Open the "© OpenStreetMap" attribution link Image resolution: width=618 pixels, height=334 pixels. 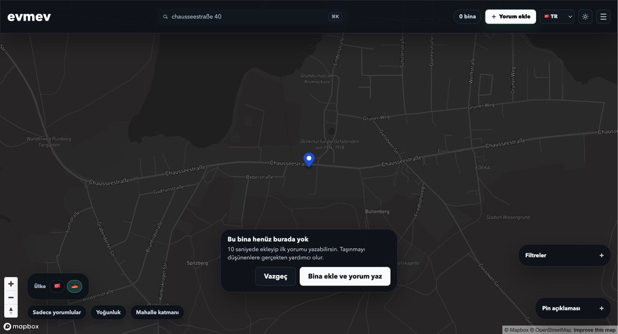pyautogui.click(x=551, y=330)
